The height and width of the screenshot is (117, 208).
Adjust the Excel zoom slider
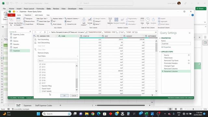[193, 109]
